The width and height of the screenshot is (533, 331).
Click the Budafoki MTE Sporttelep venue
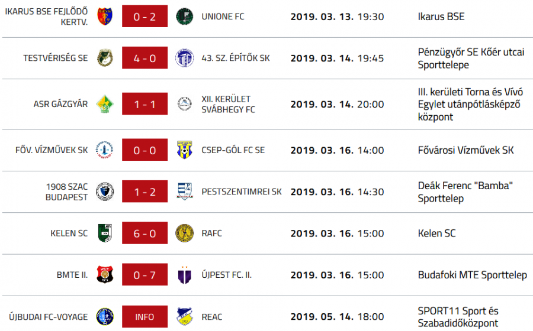coord(472,275)
